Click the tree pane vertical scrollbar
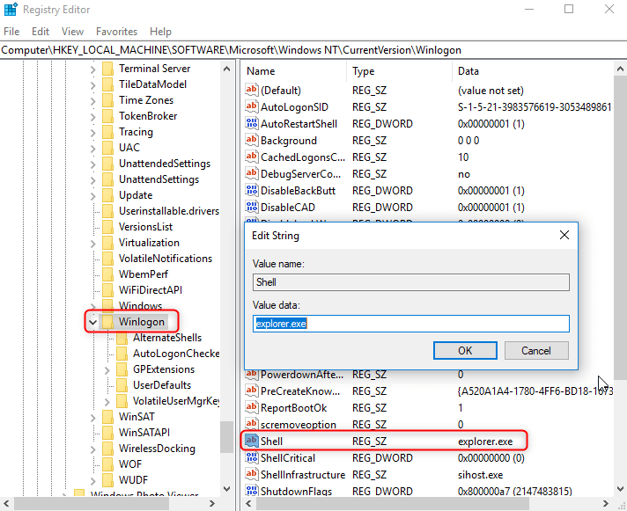 pos(226,264)
